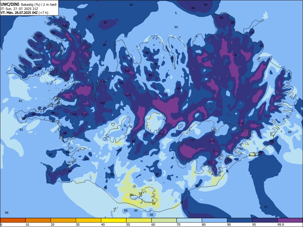Pick the 40–50 bright yellow legend swatch
Viewport: 303px width, 227px height.
[x=114, y=220]
